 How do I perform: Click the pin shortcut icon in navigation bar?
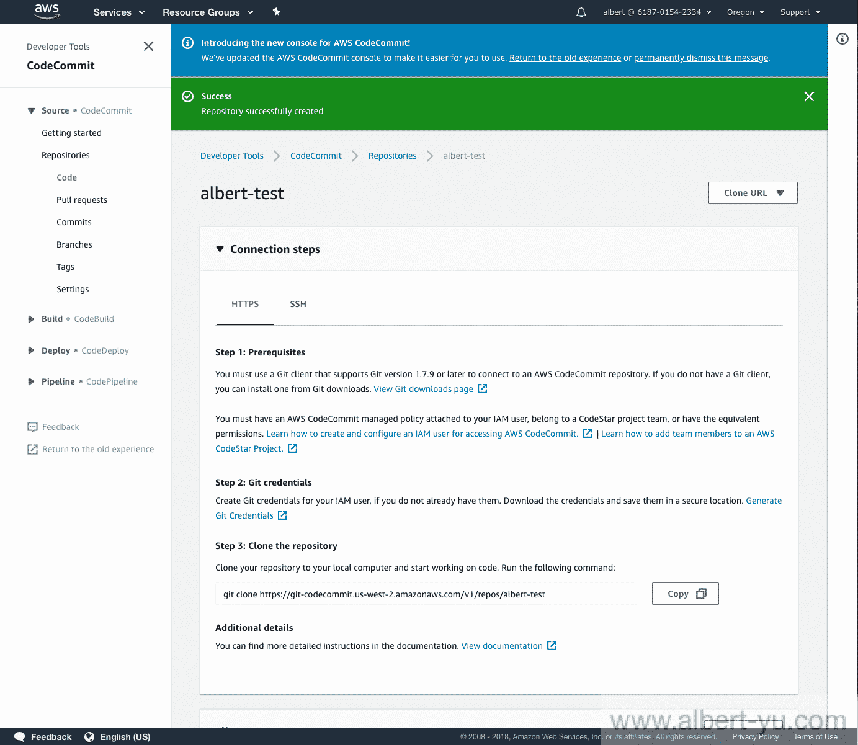point(277,12)
